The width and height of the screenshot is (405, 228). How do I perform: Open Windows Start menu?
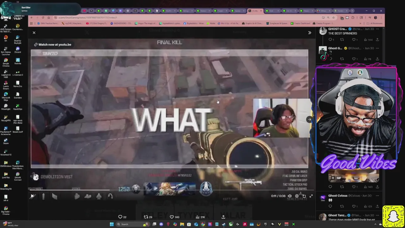click(x=111, y=224)
